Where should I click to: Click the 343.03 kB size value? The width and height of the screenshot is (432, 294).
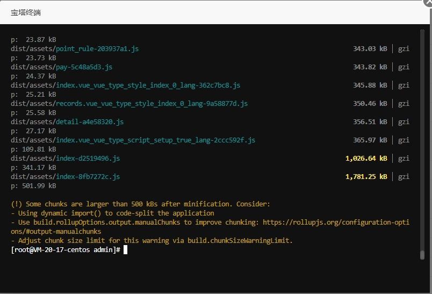pyautogui.click(x=370, y=49)
